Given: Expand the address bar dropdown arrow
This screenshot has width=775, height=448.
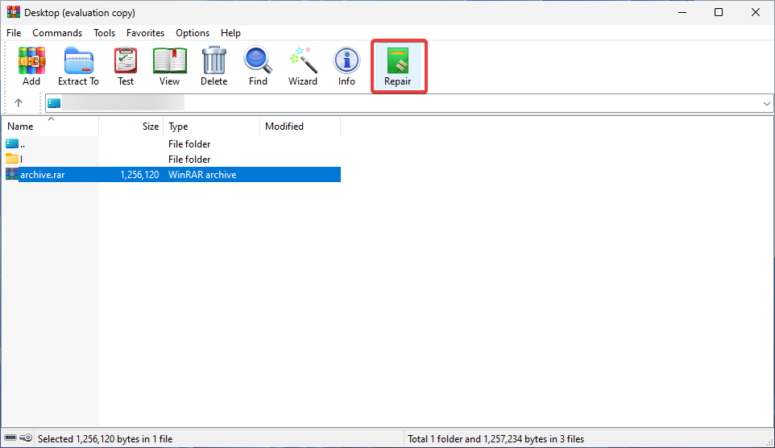Looking at the screenshot, I should [767, 104].
